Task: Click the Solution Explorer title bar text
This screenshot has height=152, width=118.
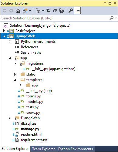Action: pyautogui.click(x=14, y=3)
